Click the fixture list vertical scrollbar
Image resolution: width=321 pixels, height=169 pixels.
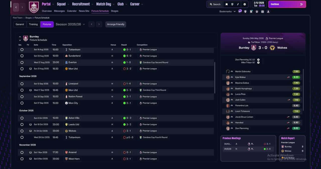coord(215,77)
